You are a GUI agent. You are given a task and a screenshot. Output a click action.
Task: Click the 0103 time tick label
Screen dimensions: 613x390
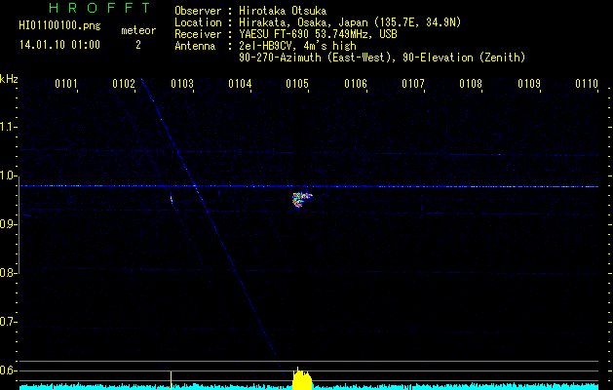click(x=182, y=84)
